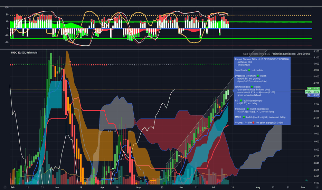The image size is (322, 190).
Task: Click the 5.200 price axis value
Action: (x=316, y=51)
